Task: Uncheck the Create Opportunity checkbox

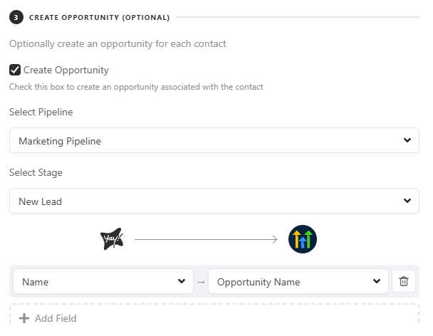Action: [x=15, y=70]
